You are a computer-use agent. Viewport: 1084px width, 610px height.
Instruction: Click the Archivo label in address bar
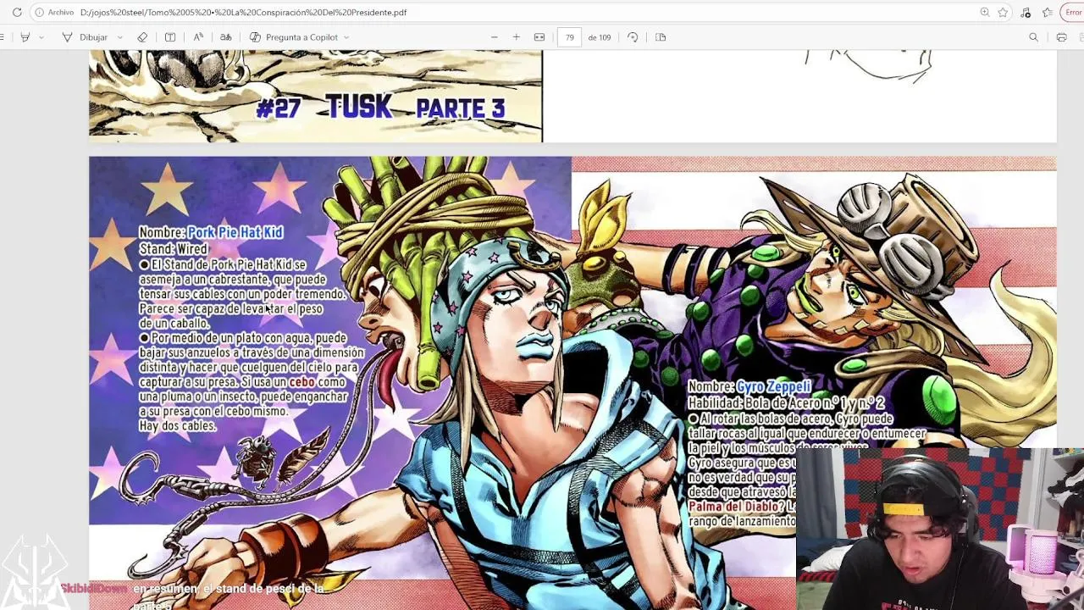[61, 13]
